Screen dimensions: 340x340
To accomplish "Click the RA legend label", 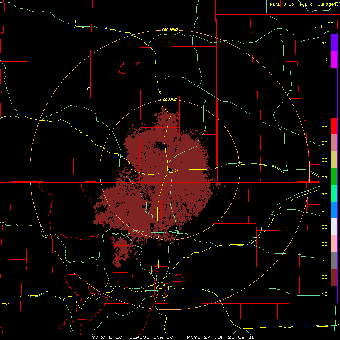I will pyautogui.click(x=324, y=194).
